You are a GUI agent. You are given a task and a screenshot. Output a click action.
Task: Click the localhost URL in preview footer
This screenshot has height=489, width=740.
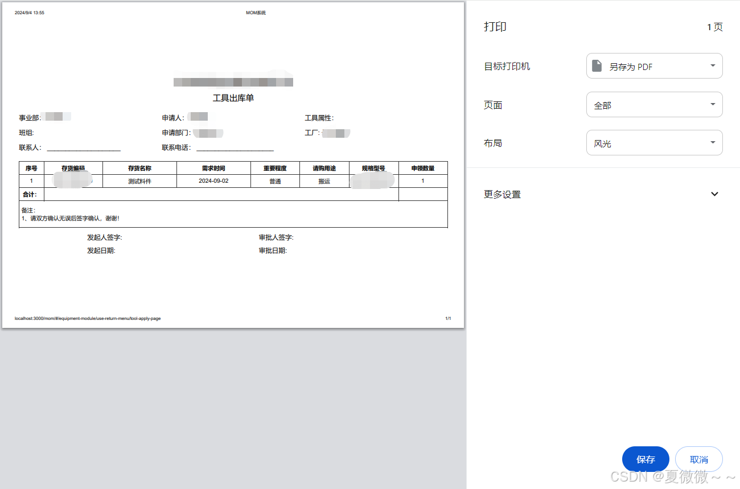(x=88, y=318)
